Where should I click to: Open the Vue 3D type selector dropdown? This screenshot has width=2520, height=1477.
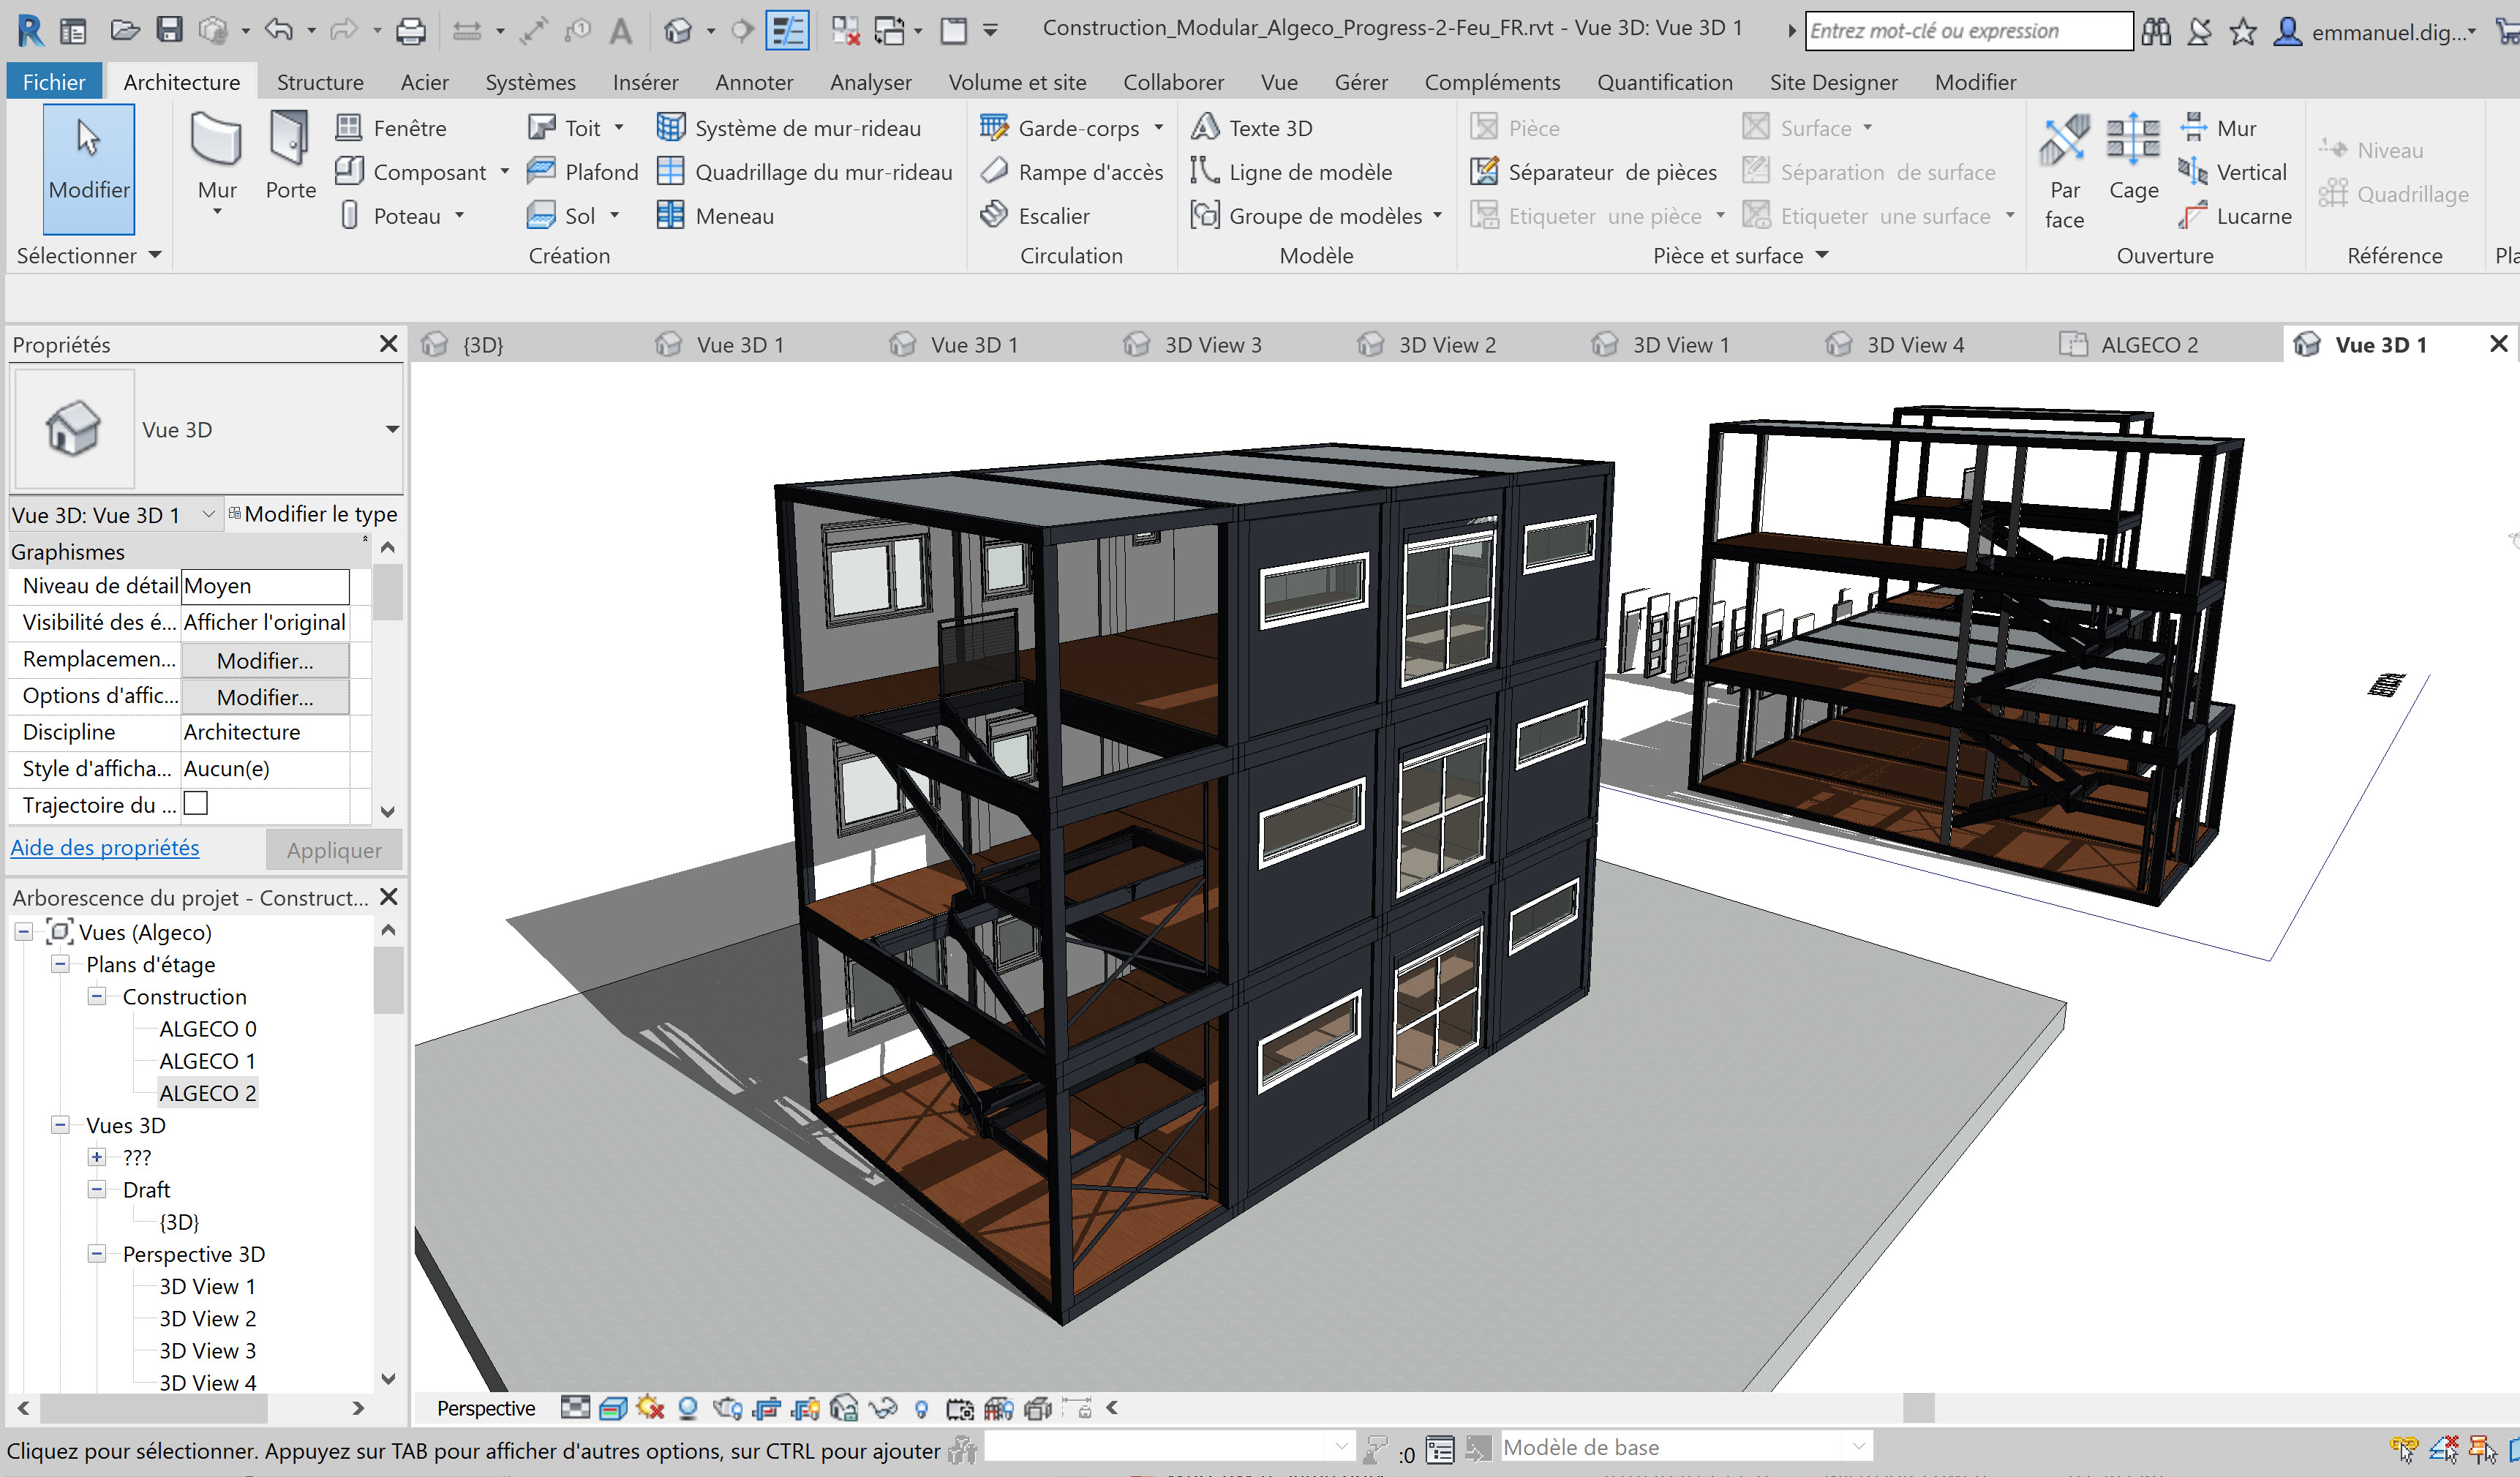pyautogui.click(x=392, y=429)
